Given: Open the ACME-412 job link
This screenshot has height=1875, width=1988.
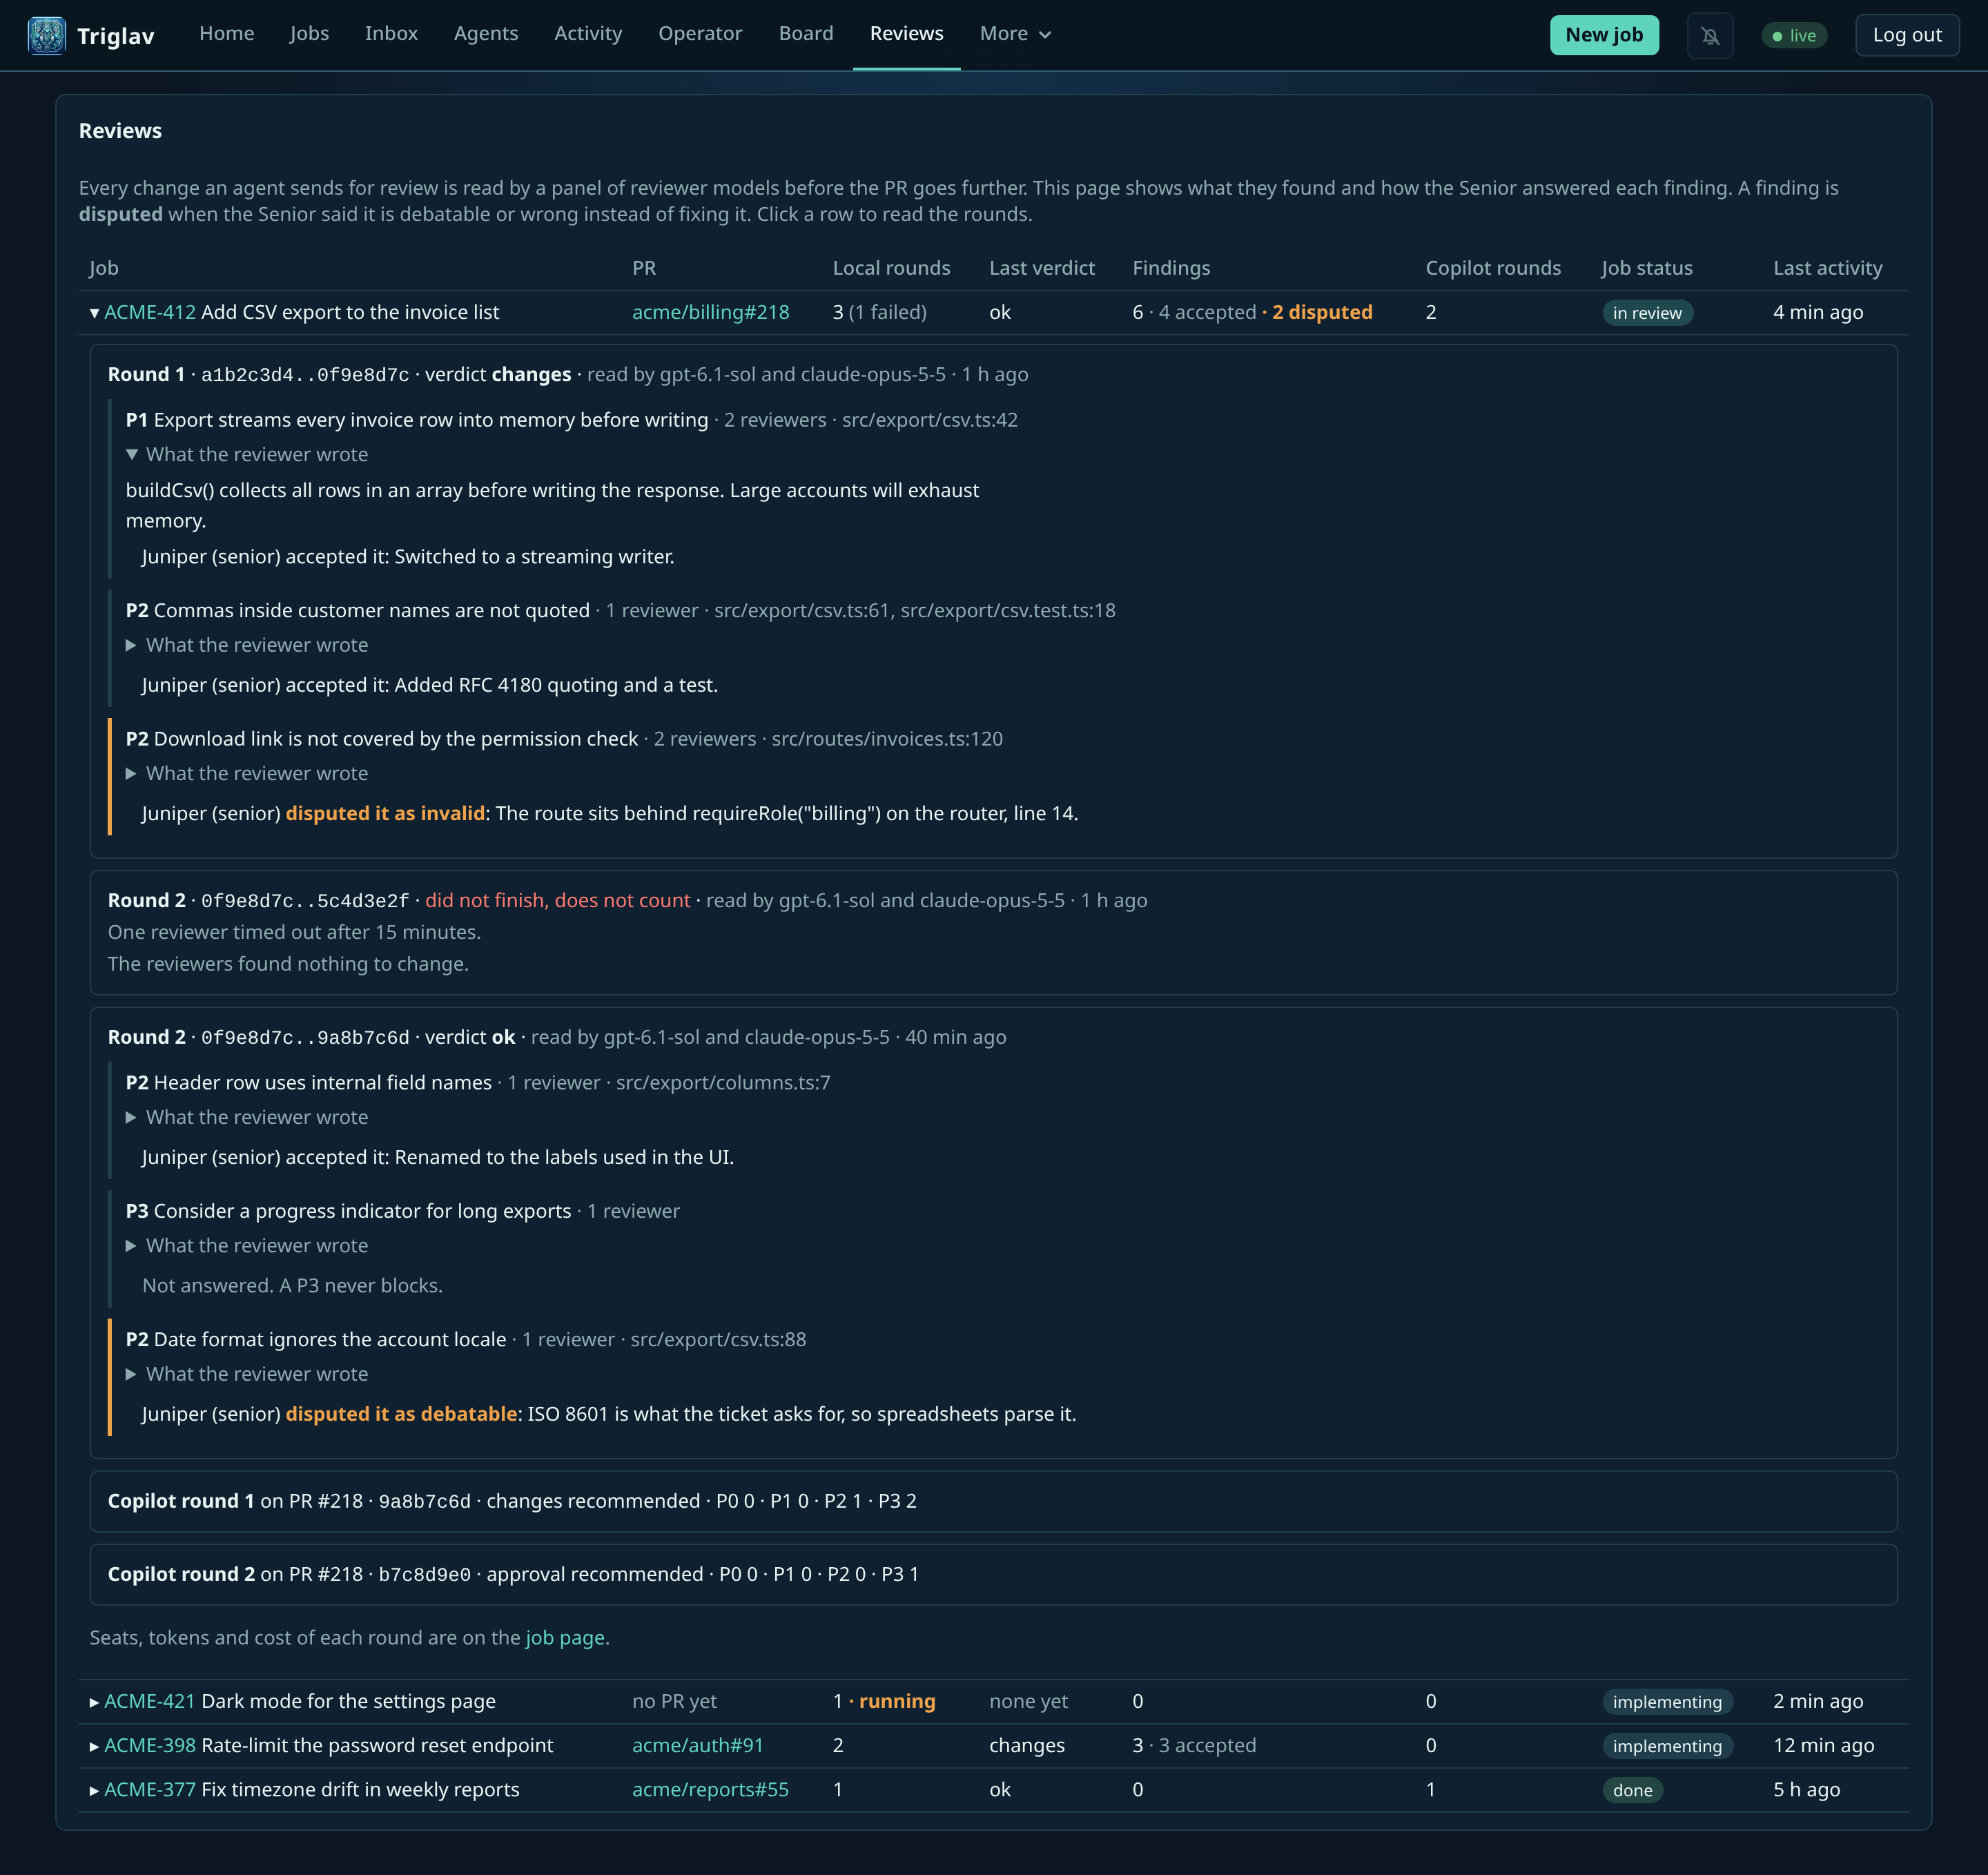Looking at the screenshot, I should pyautogui.click(x=150, y=313).
